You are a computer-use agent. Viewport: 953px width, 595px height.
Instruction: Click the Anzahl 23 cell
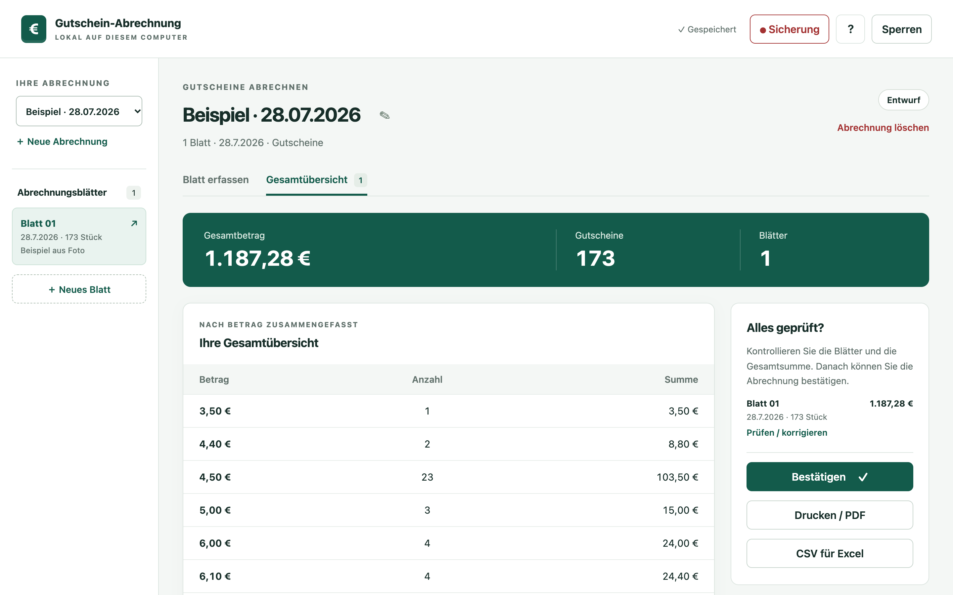[427, 477]
